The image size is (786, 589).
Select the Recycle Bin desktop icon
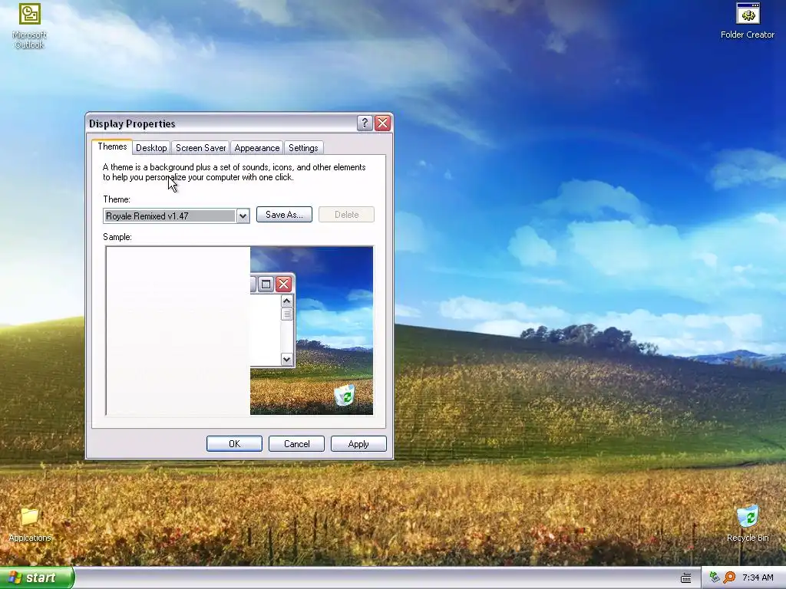[x=748, y=524]
